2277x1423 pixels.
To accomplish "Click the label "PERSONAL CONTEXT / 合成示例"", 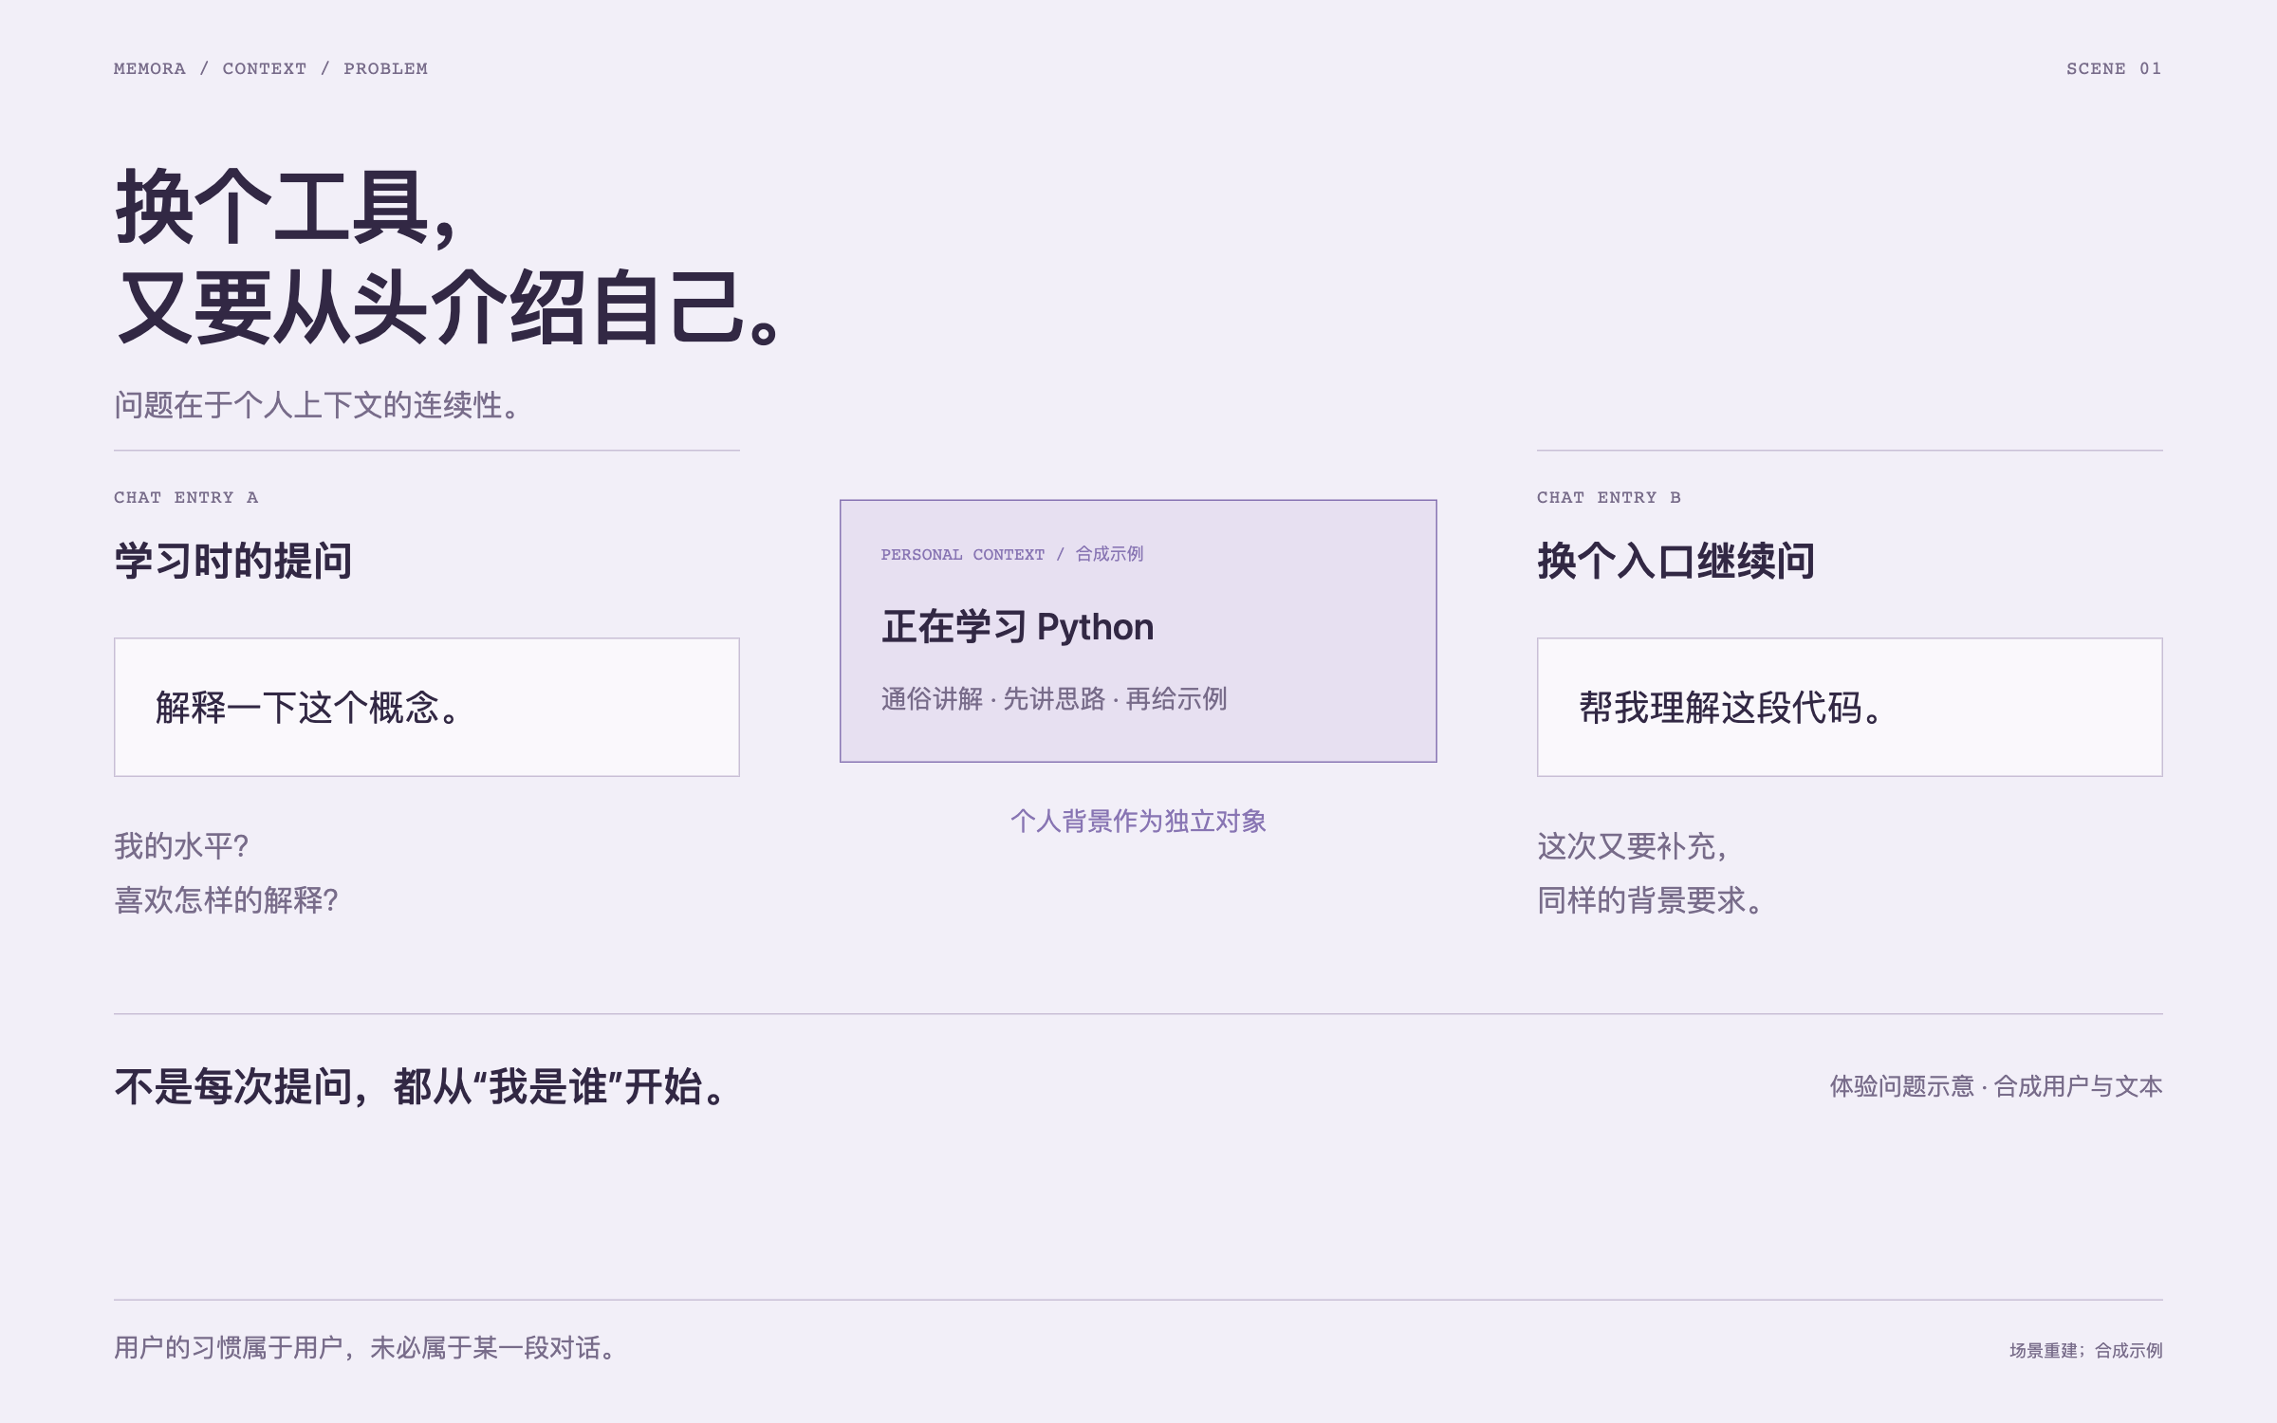I will [x=1012, y=554].
